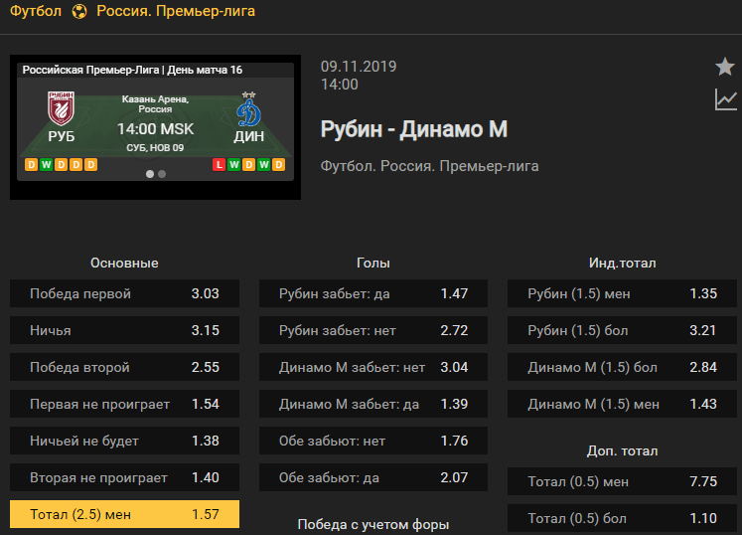Select the first carousel dot in widget
Screen dimensions: 742x535
coord(150,174)
